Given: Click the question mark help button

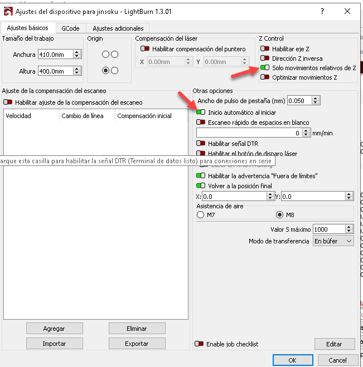Looking at the screenshot, I should 322,11.
